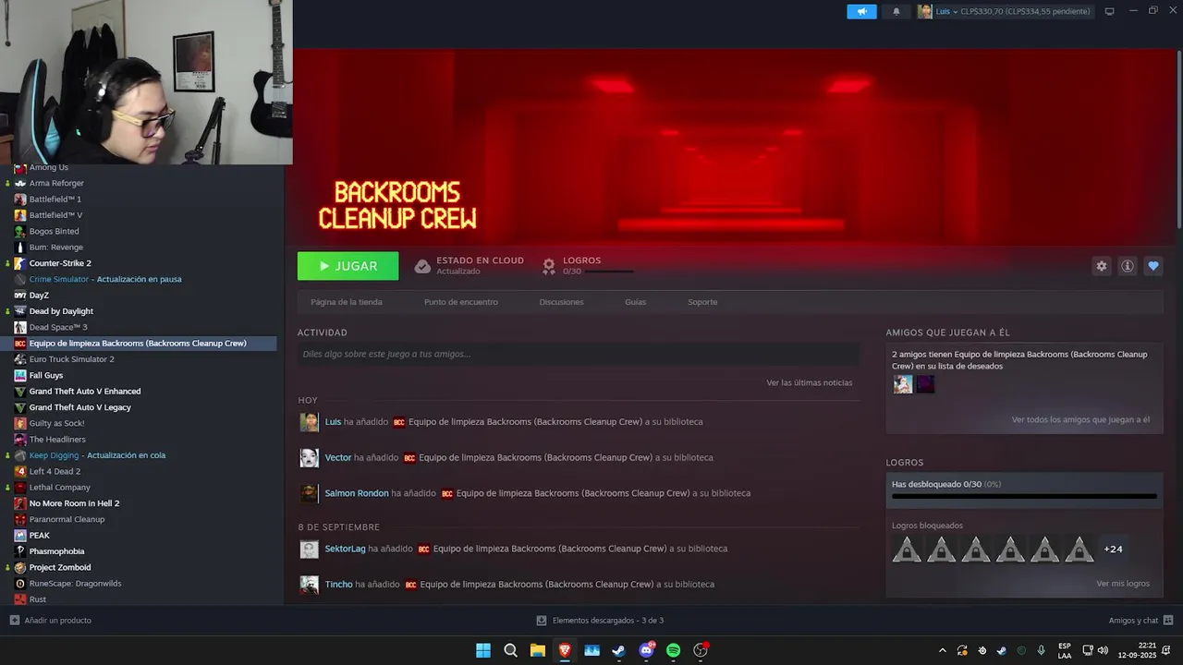The height and width of the screenshot is (665, 1183).
Task: Switch to Brave browser in taskbar
Action: 565,650
